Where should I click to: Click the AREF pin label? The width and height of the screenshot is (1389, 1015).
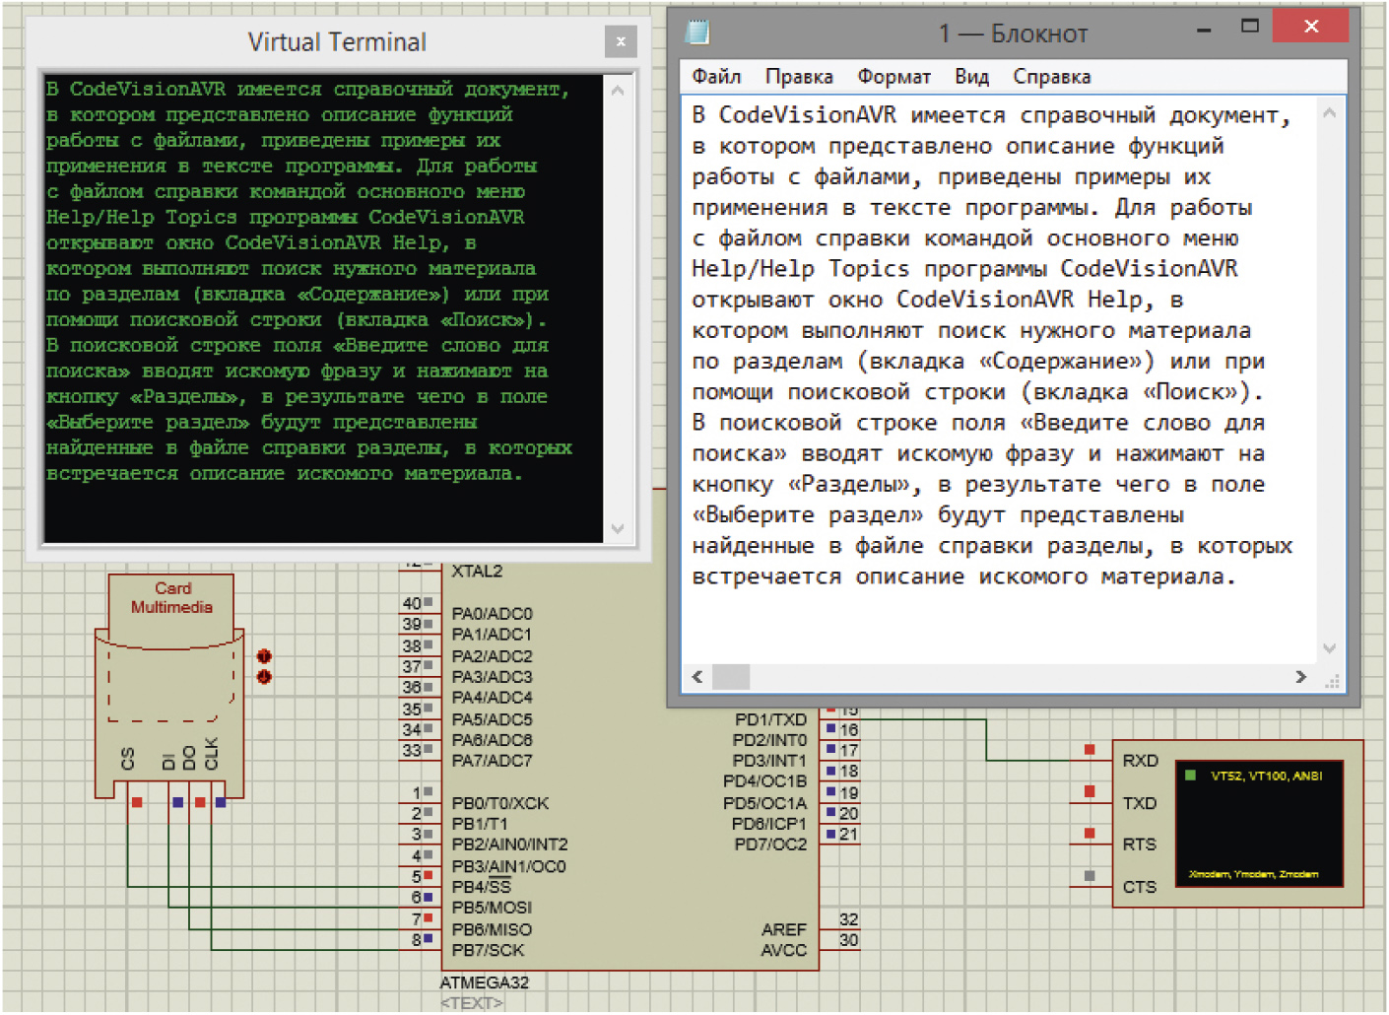(x=784, y=929)
